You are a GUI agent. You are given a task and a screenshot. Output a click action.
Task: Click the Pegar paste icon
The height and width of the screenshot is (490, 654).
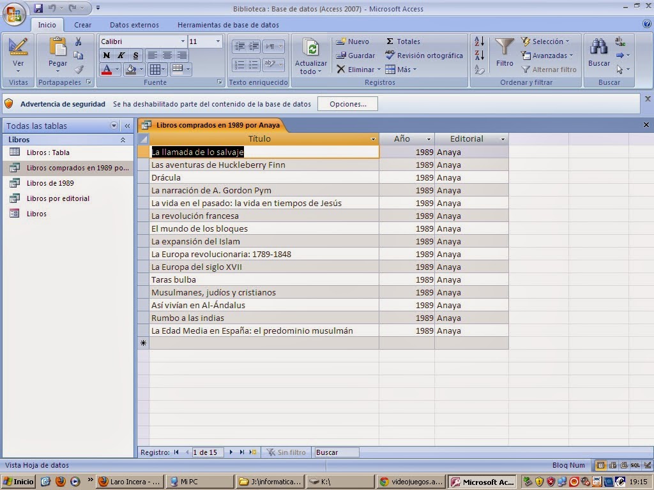(57, 47)
